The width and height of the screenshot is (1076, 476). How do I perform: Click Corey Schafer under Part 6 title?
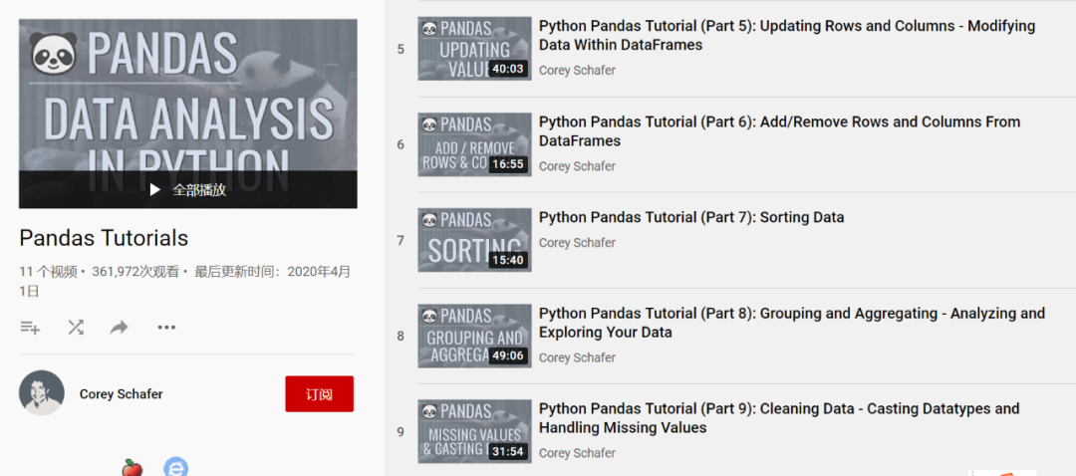coord(577,166)
